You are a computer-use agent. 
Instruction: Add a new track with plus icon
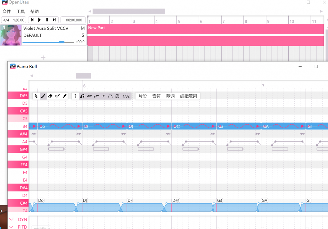(43, 58)
